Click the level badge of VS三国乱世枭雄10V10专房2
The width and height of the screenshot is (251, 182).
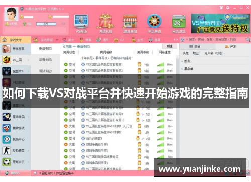(139, 132)
